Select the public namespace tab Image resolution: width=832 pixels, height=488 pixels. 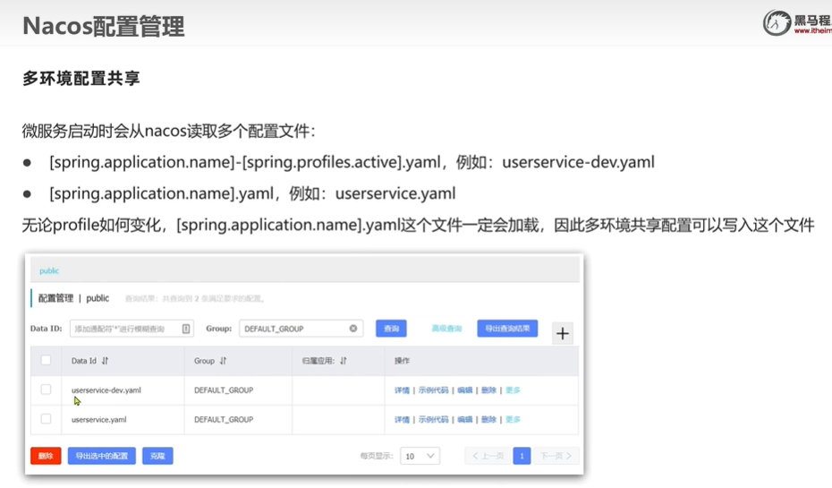(49, 270)
